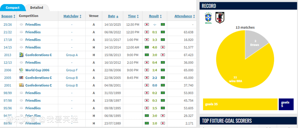Sort matches by Date column header
The width and height of the screenshot is (298, 128).
click(x=113, y=16)
